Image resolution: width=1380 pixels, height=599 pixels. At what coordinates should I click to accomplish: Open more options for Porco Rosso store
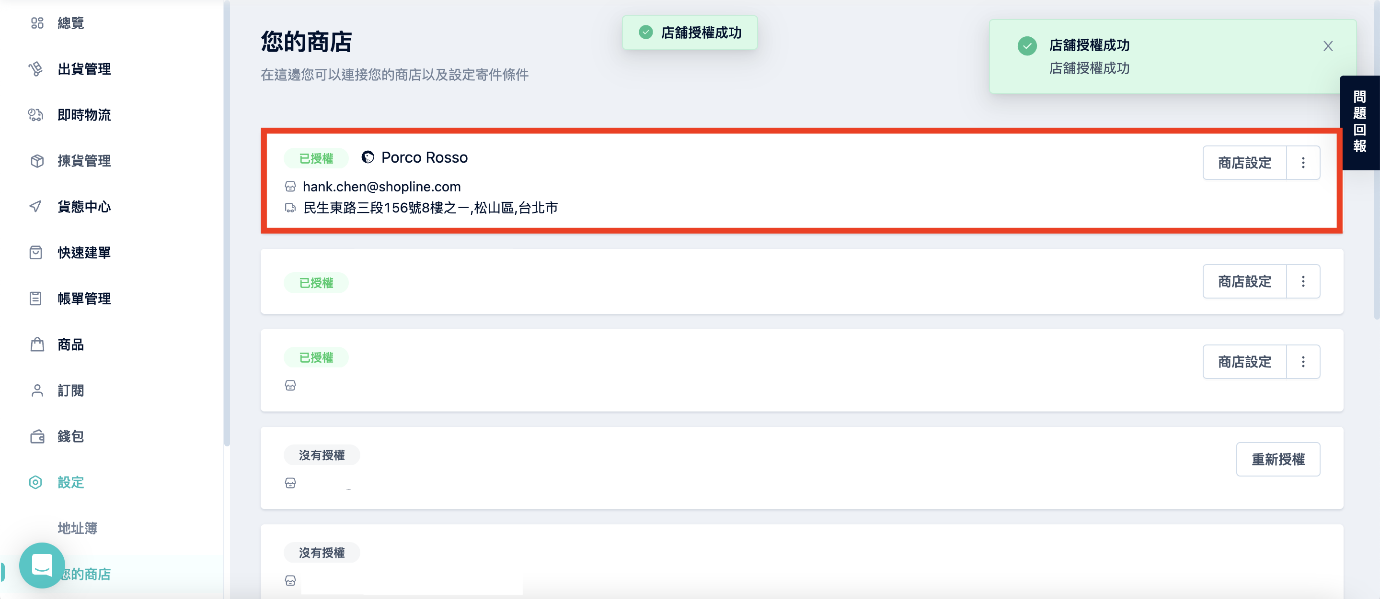(x=1303, y=163)
